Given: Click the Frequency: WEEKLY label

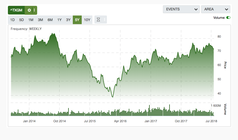Looking at the screenshot, I should (26, 29).
